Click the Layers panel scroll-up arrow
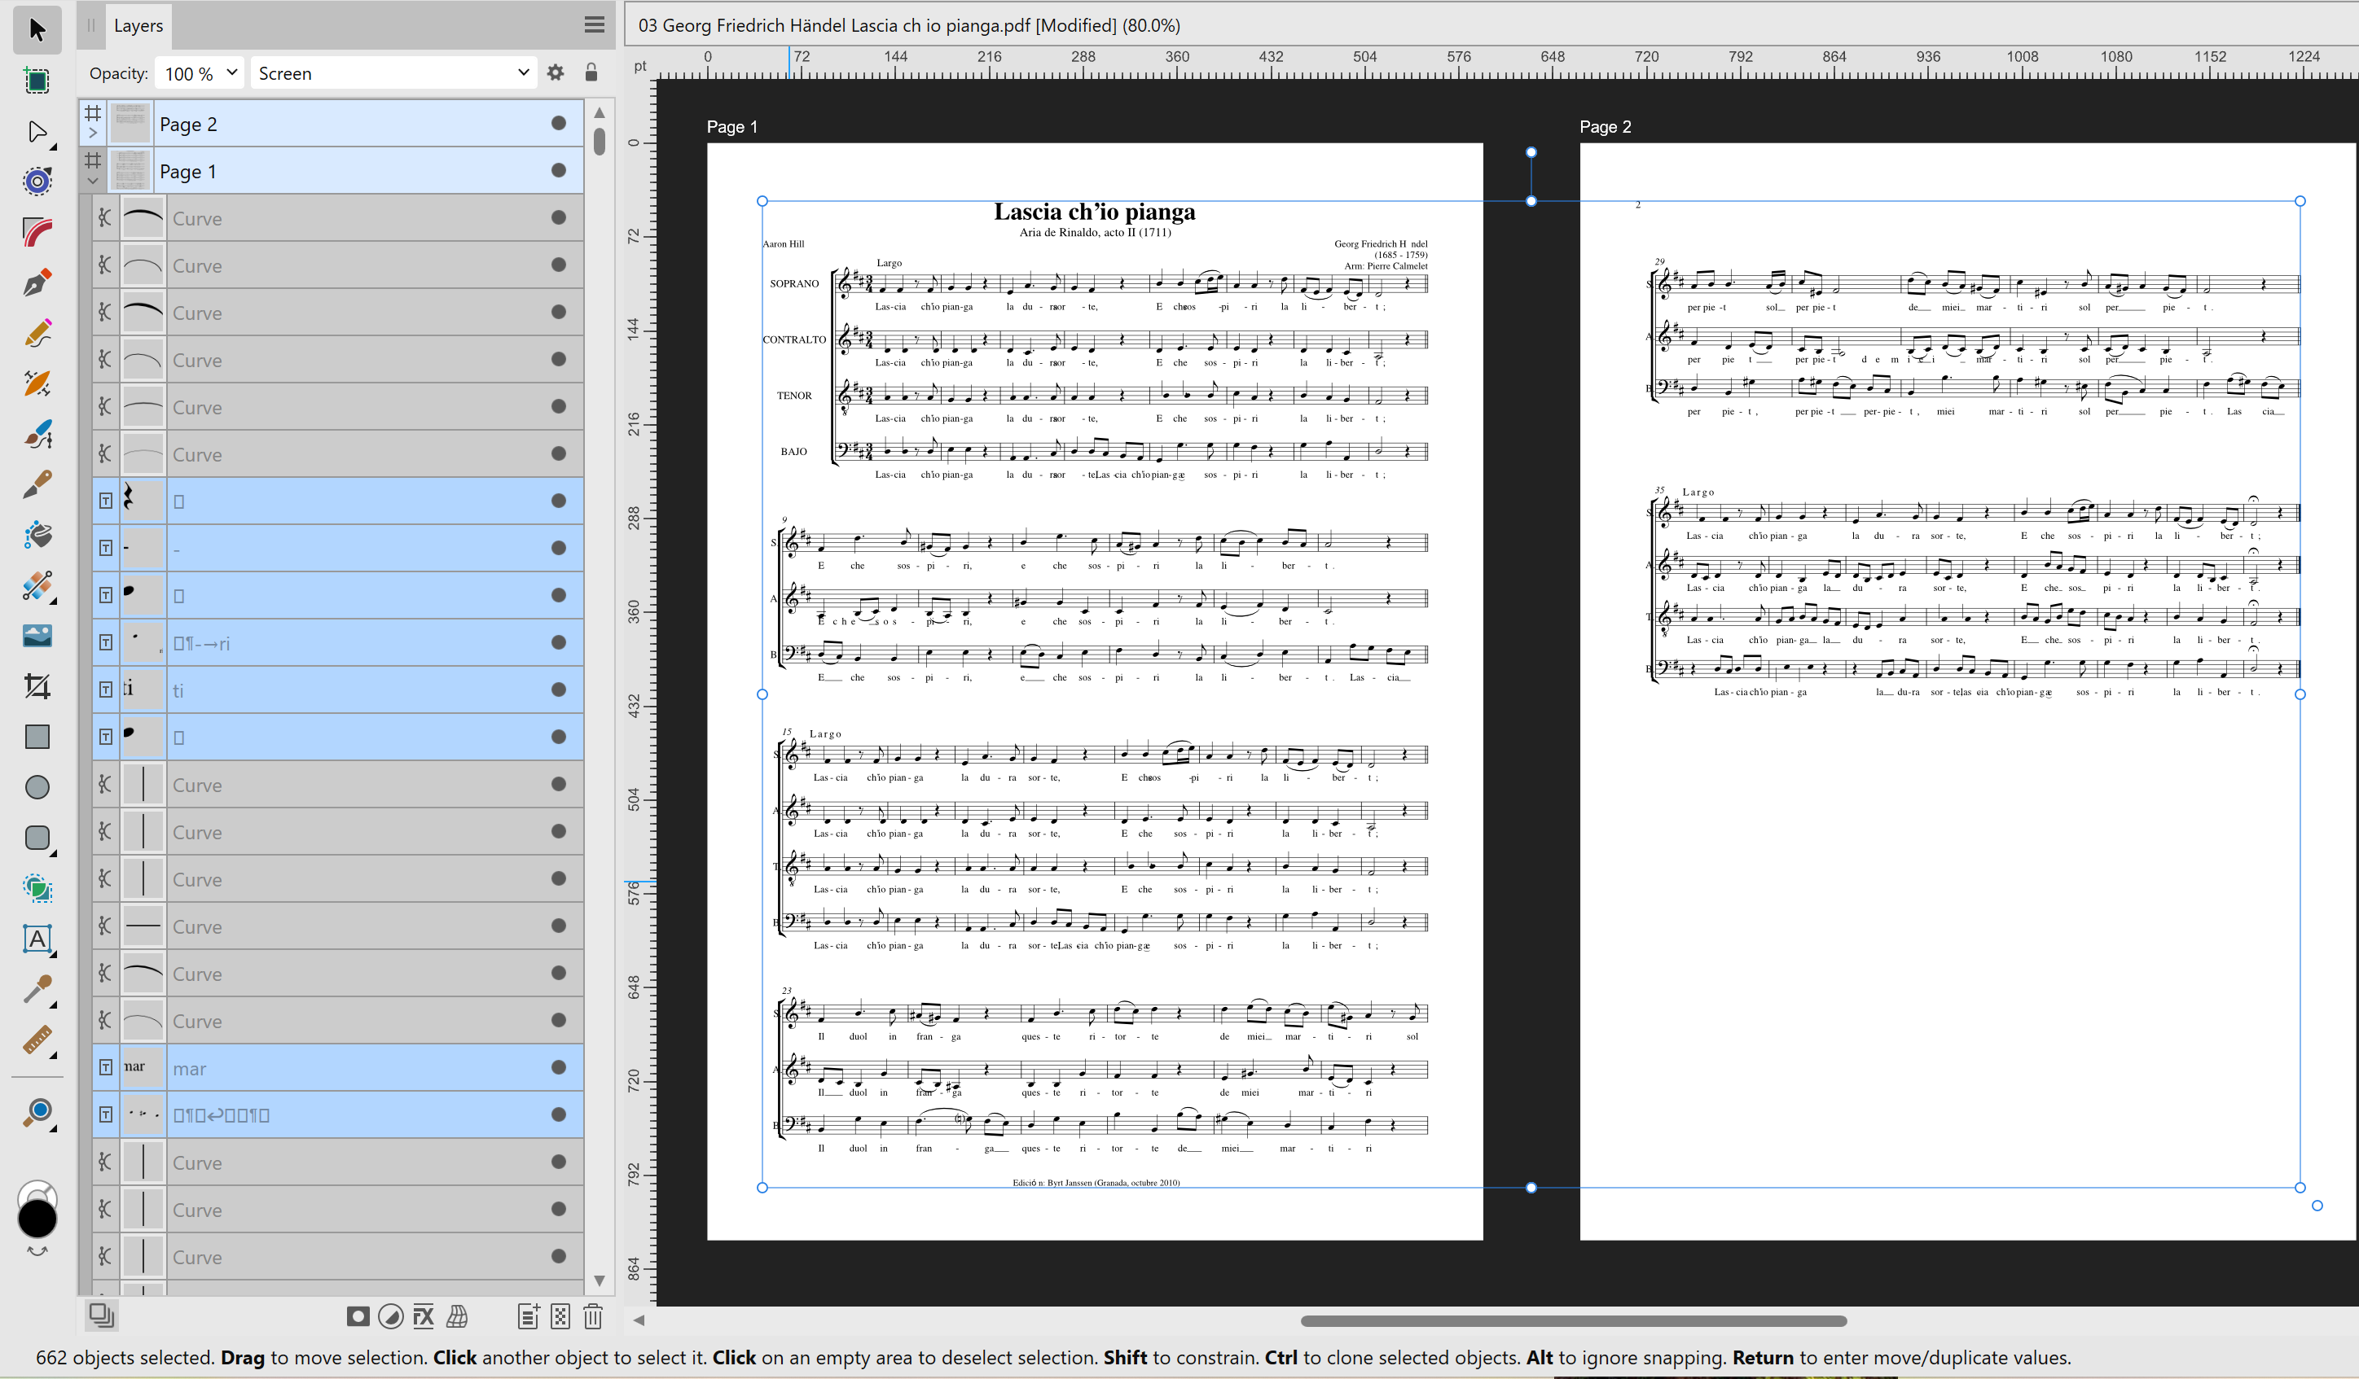 599,112
